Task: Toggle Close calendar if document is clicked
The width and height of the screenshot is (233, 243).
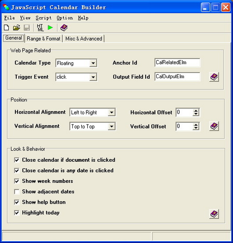Action: 17,160
